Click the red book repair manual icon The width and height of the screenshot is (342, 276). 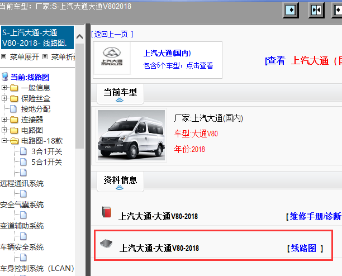(x=107, y=212)
